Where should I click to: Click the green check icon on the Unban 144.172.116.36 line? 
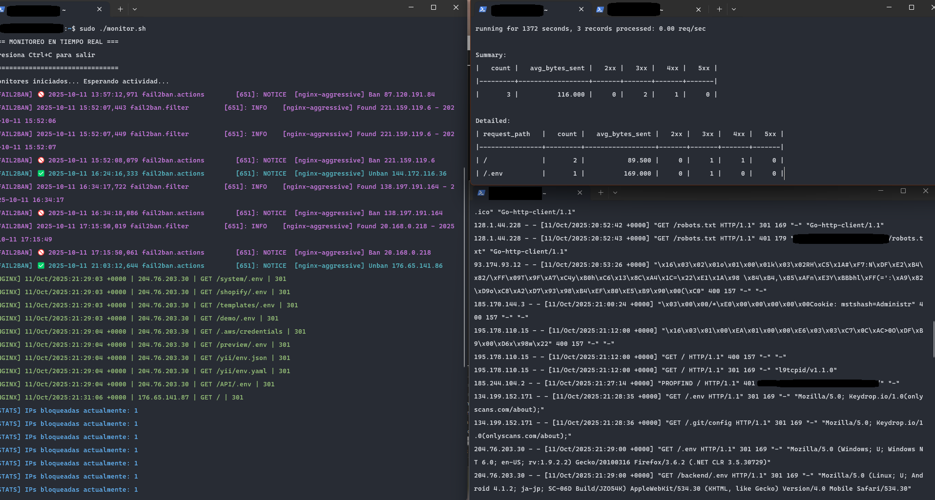pos(41,173)
